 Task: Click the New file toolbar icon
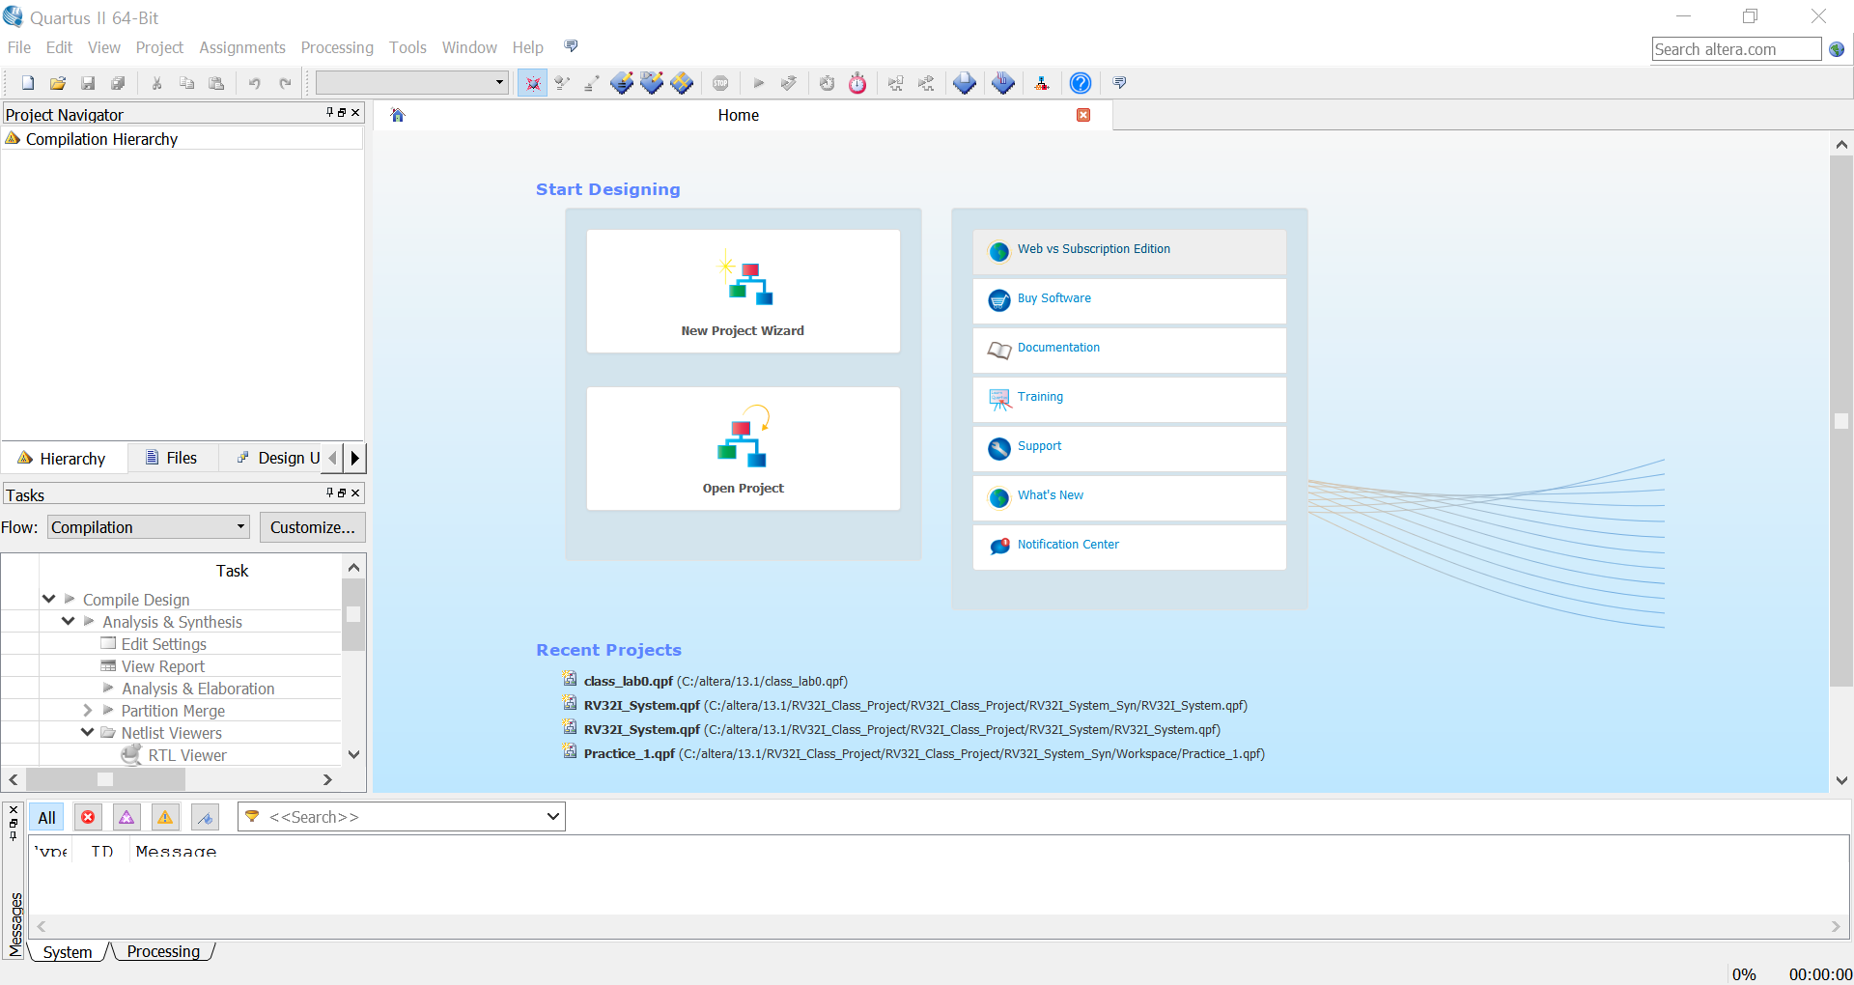[28, 83]
